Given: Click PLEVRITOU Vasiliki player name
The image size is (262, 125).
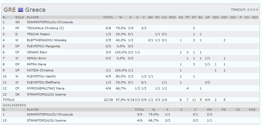Looking at the screenshot, I should pyautogui.click(x=41, y=76).
